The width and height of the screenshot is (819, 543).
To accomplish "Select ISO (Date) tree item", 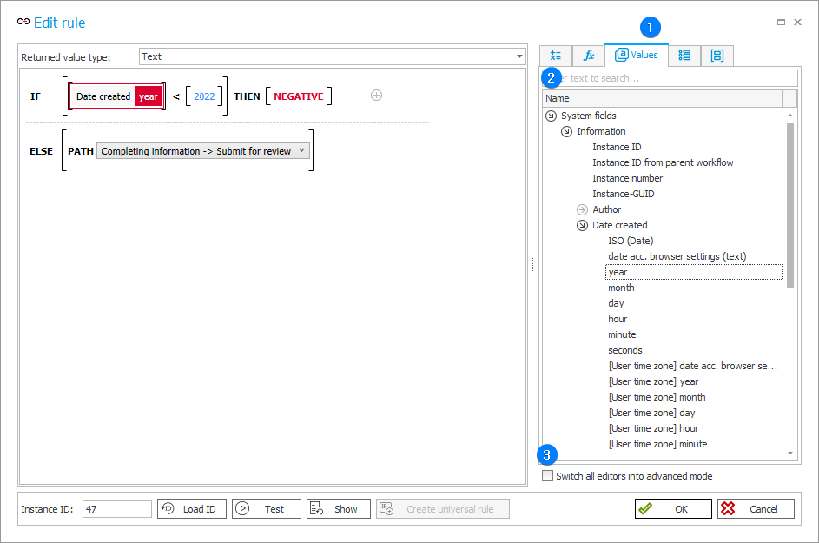I will [631, 241].
